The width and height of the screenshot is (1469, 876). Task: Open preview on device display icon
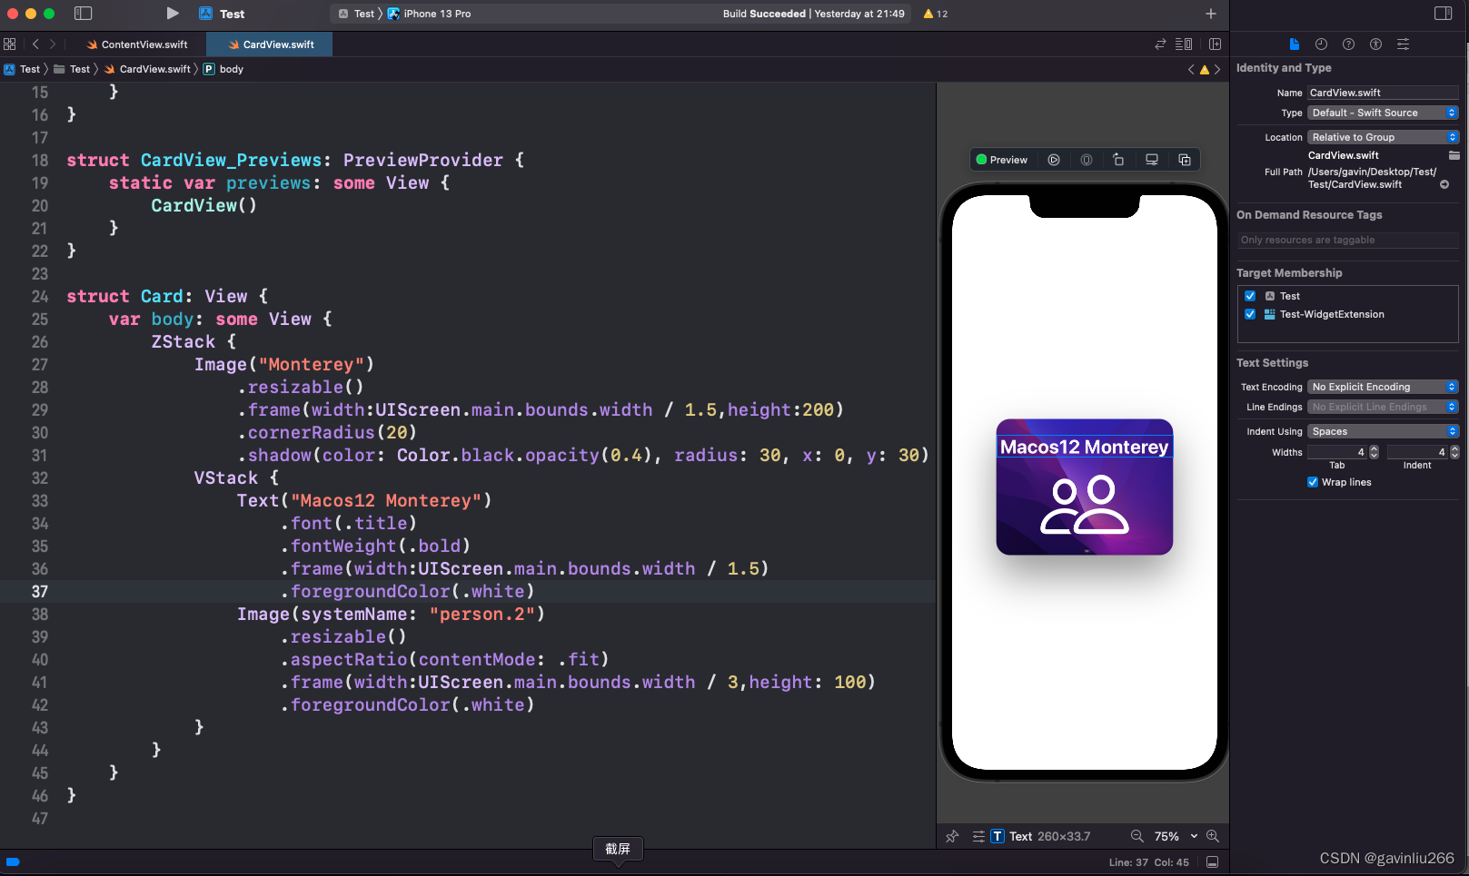click(1152, 160)
